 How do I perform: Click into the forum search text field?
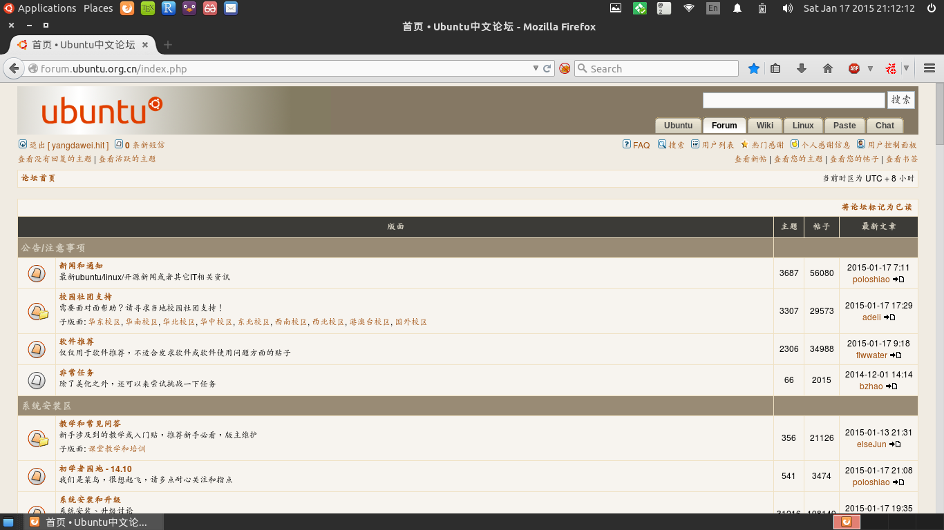pyautogui.click(x=794, y=100)
